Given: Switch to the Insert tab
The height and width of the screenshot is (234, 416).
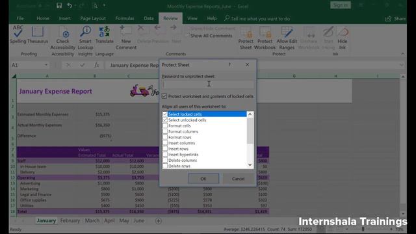Looking at the screenshot, I should (x=65, y=18).
